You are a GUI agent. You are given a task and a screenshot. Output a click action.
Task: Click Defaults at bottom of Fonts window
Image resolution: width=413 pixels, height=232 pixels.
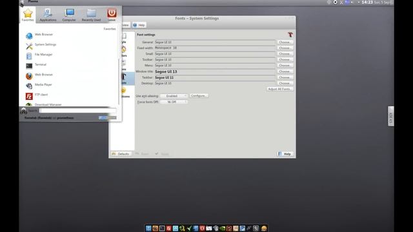click(121, 153)
